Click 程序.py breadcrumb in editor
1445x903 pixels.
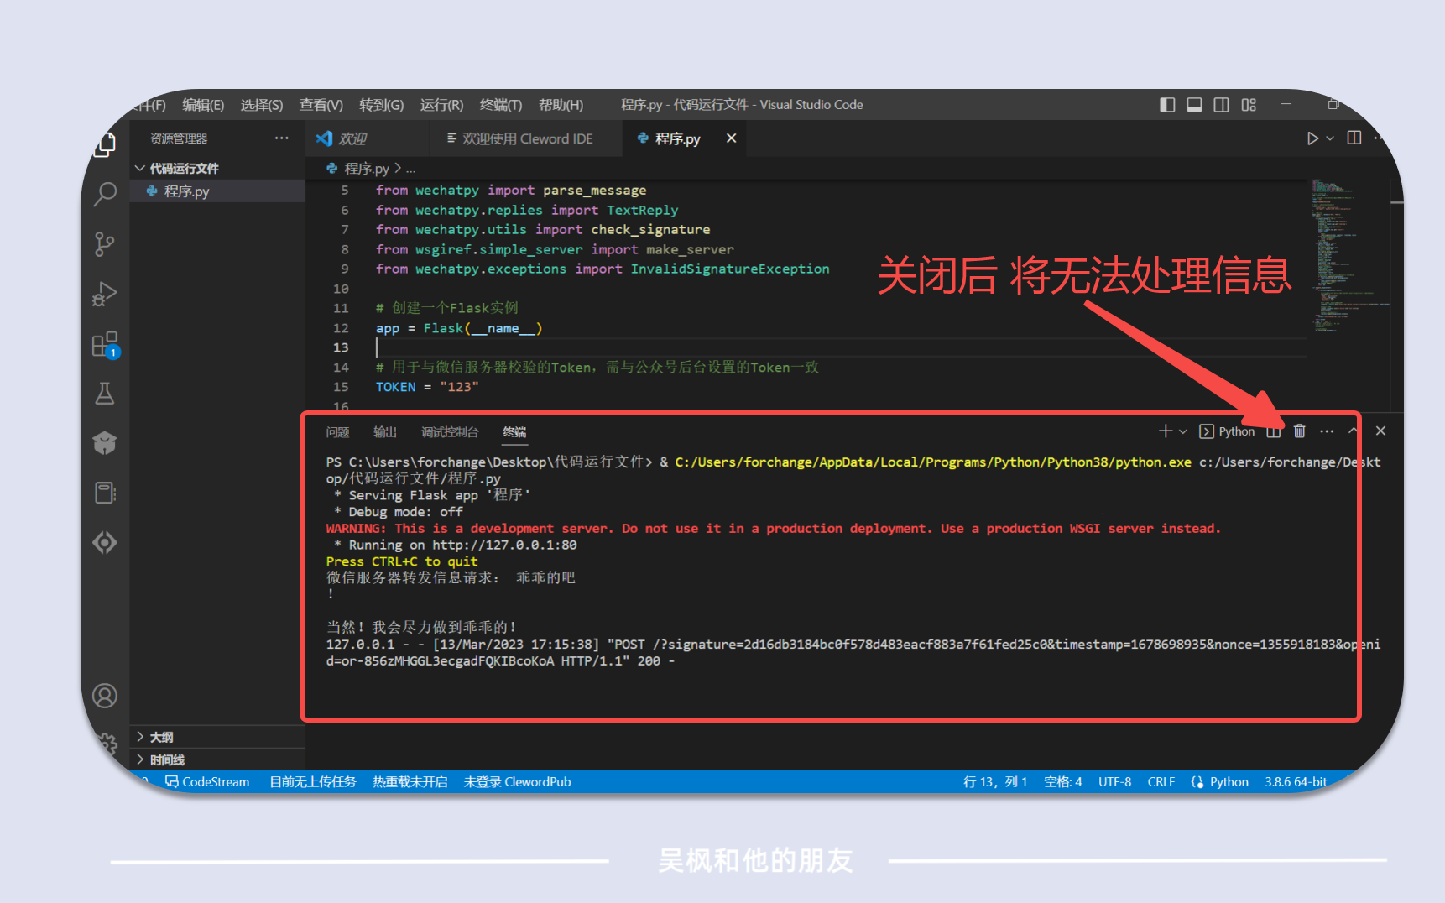click(367, 169)
